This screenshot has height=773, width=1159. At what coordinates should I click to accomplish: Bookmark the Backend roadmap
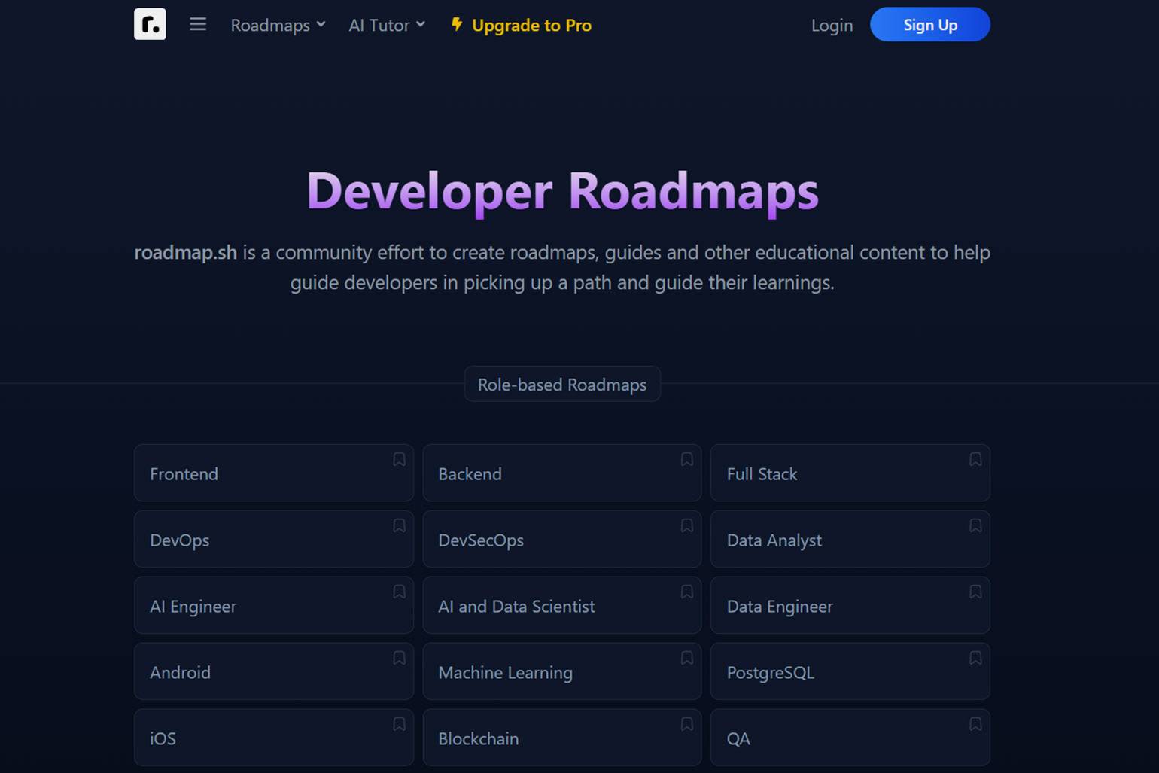[686, 459]
